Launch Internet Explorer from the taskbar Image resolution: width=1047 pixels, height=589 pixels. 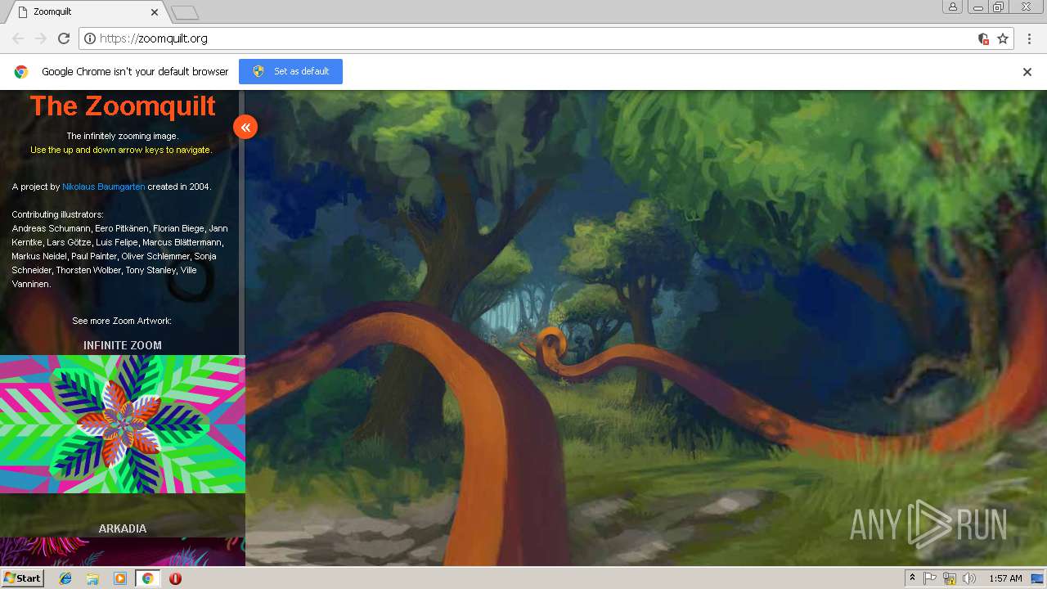tap(65, 578)
